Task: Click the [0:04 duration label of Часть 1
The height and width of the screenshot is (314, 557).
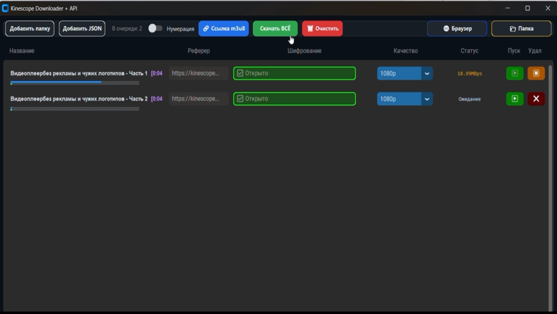Action: pos(156,73)
